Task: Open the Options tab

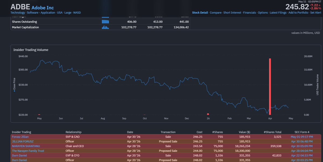Action: tap(263, 13)
